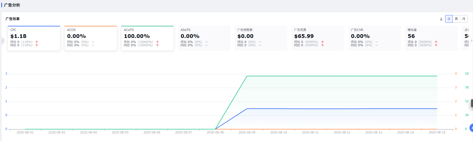Switch chart granularity to 月 (month)
The height and width of the screenshot is (141, 473).
[464, 19]
